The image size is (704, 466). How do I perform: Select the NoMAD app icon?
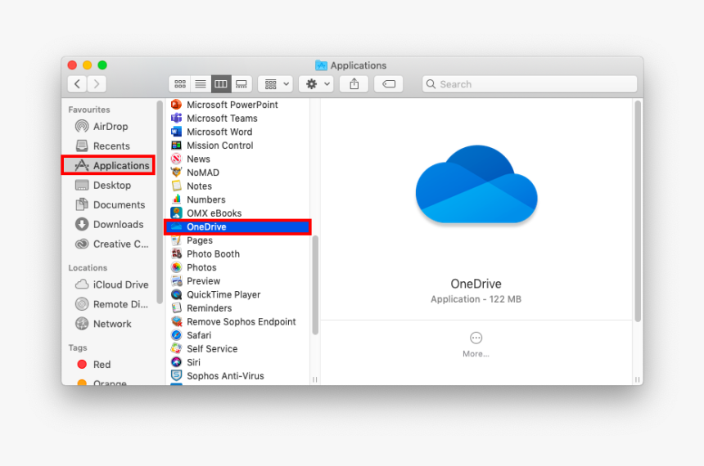point(177,173)
